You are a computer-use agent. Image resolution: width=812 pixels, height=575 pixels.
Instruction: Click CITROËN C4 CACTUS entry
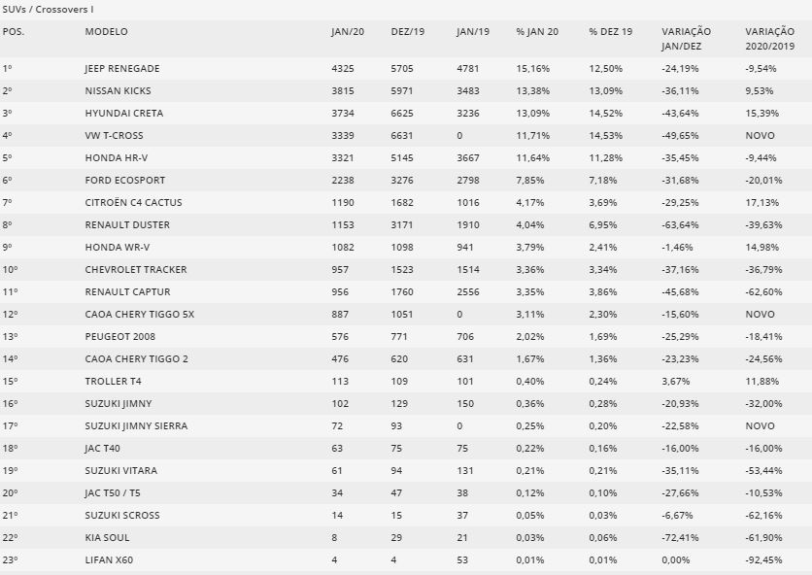(134, 202)
